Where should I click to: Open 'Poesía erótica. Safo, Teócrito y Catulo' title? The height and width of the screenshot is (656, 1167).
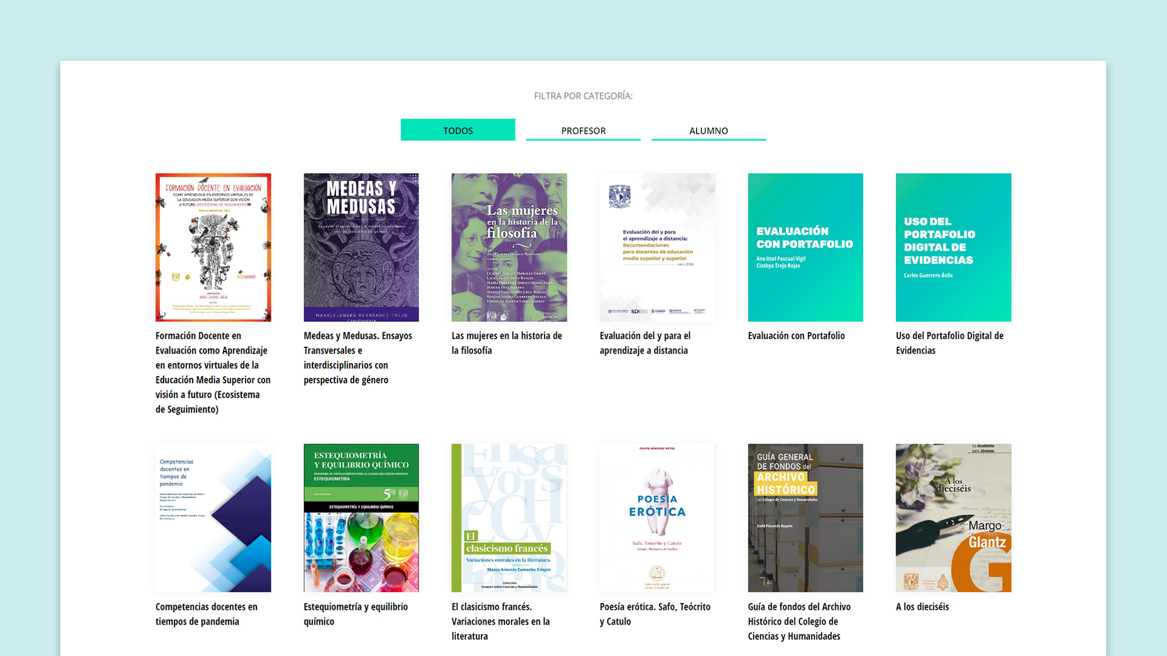[655, 613]
